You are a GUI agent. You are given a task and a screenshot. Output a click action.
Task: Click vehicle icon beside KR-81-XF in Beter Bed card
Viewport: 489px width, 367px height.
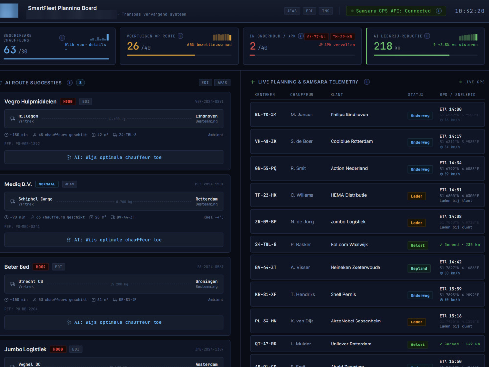[115, 300]
